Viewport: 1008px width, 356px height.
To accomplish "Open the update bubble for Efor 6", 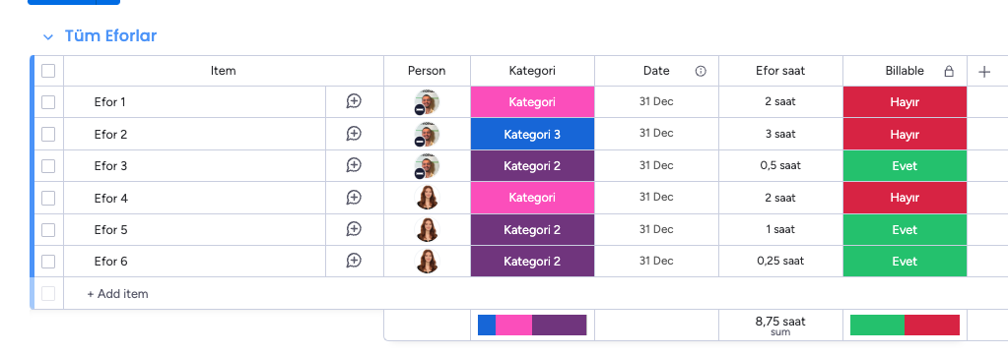I will click(x=354, y=261).
